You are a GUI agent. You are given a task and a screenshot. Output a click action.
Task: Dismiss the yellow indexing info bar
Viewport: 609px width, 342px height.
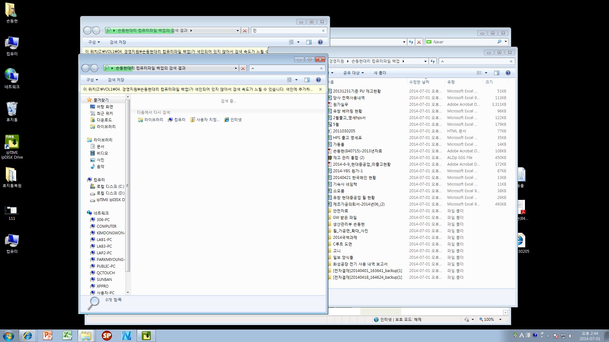[x=320, y=89]
